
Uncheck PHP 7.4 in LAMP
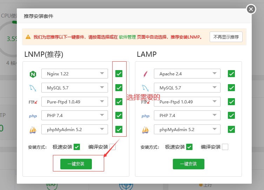[231, 115]
